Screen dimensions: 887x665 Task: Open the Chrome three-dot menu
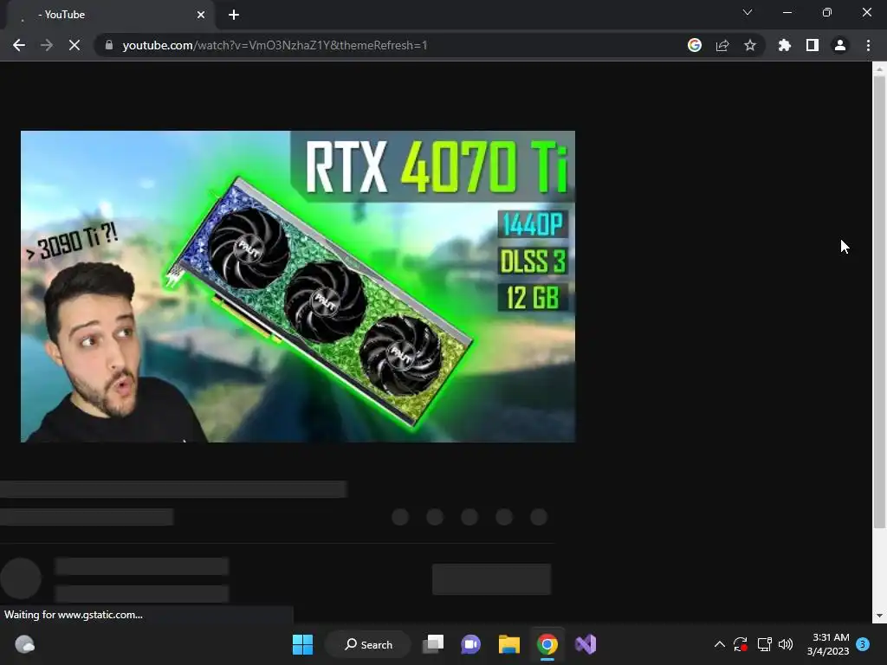[868, 45]
